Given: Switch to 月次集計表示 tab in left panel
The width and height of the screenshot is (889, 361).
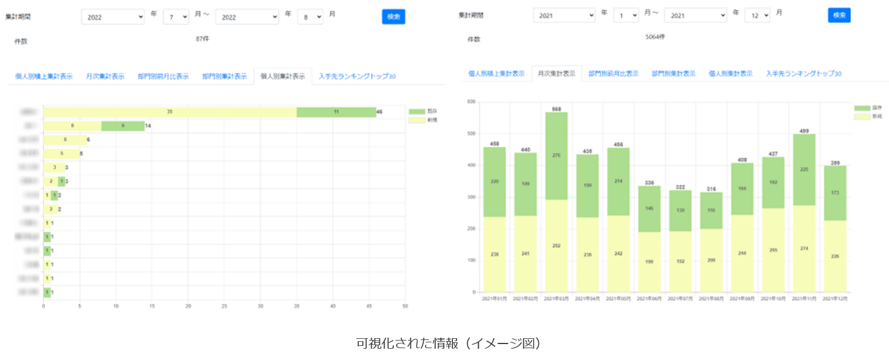Looking at the screenshot, I should (x=105, y=76).
